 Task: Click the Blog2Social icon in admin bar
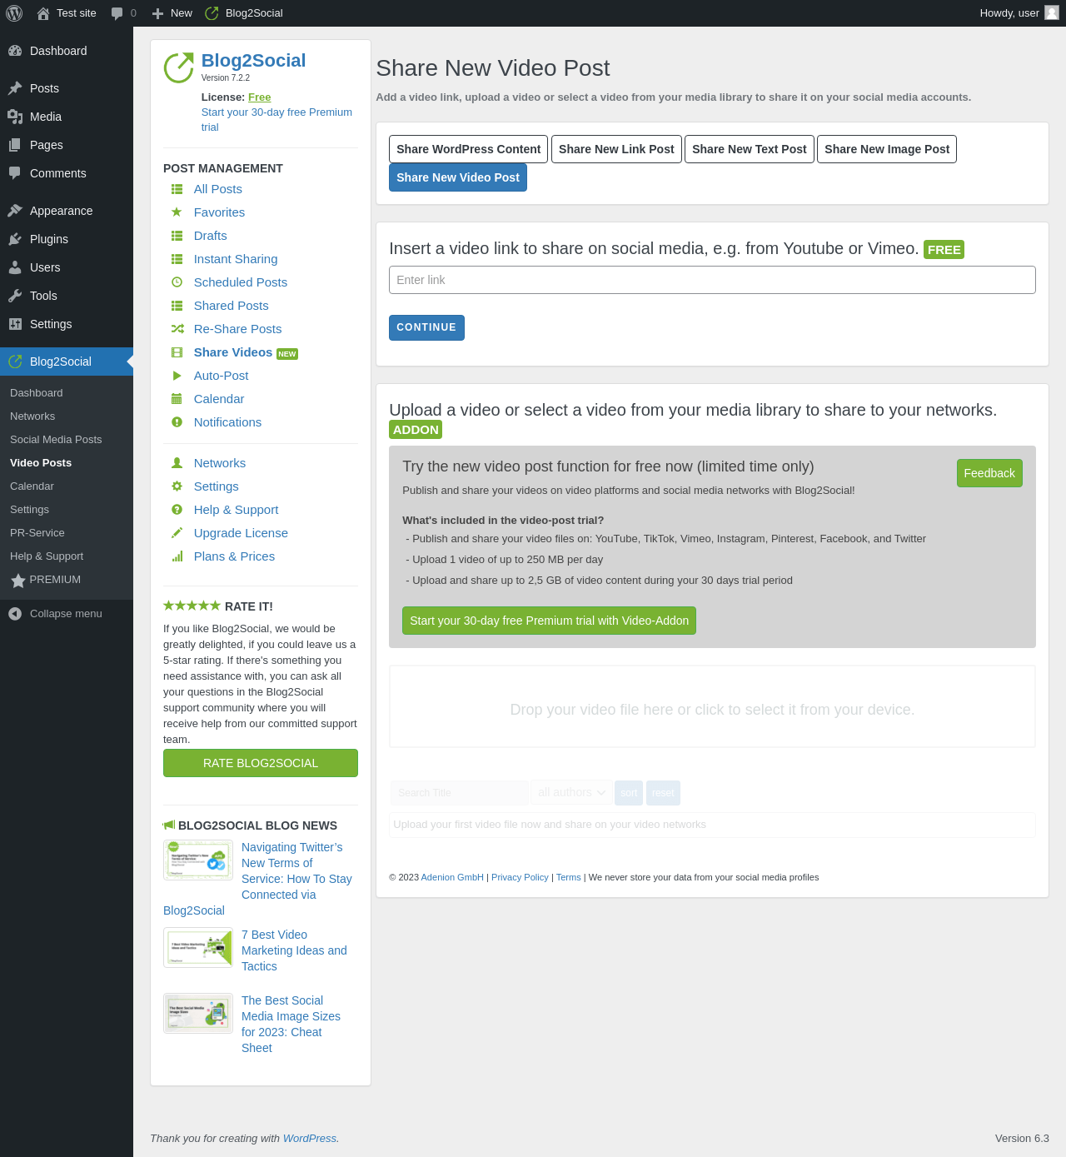(212, 13)
